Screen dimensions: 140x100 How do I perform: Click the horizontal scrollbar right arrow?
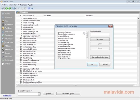tap(136, 85)
